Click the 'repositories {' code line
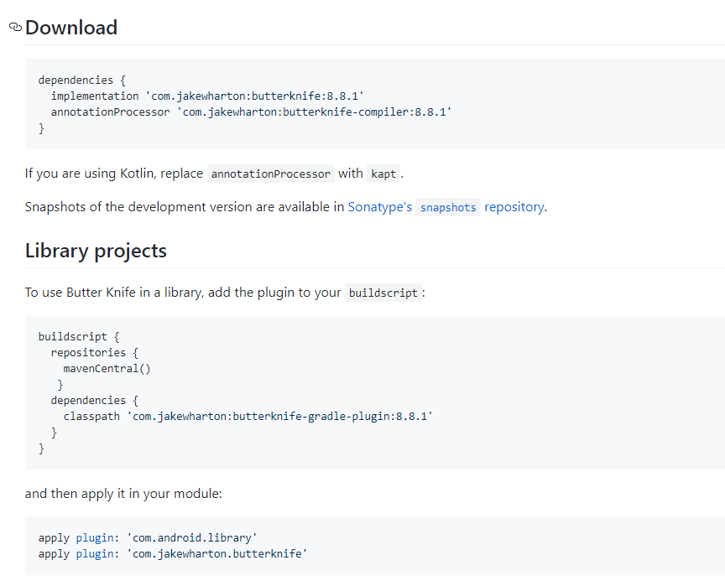This screenshot has width=725, height=586. coord(94,352)
